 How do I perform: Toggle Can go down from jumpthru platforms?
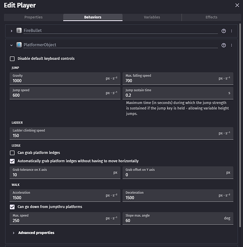coord(12,207)
